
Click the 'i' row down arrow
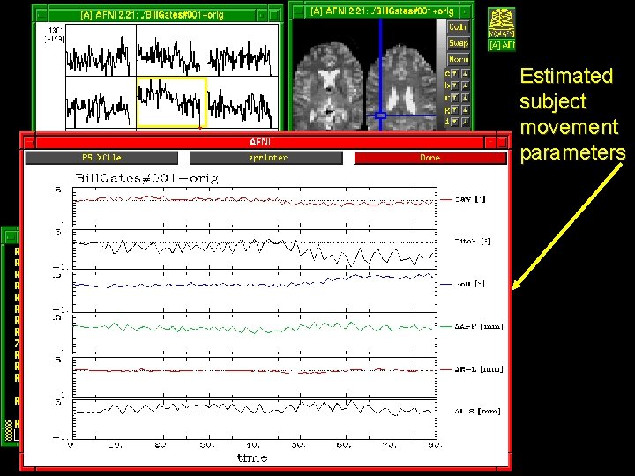point(455,122)
